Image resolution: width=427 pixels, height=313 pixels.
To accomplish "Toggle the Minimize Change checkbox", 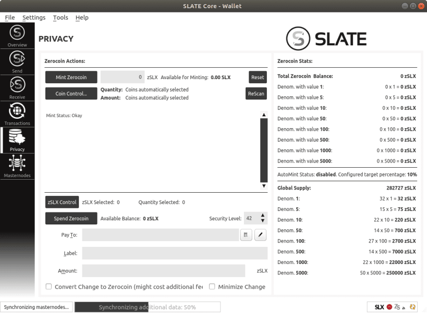I will point(212,286).
